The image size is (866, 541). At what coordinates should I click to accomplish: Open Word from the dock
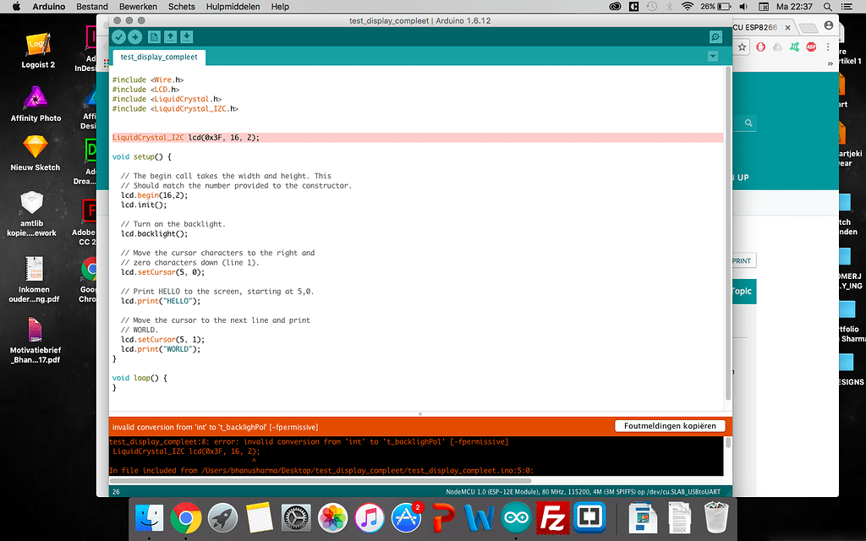(x=480, y=518)
